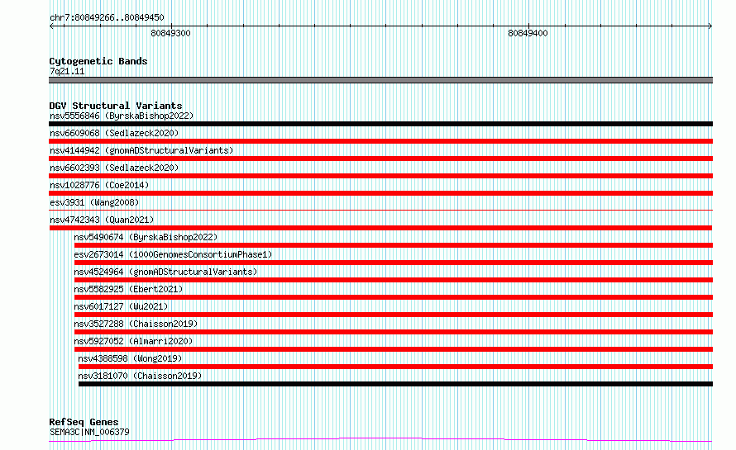Click the red bar under nsv6609068
The image size is (736, 450).
coord(380,141)
